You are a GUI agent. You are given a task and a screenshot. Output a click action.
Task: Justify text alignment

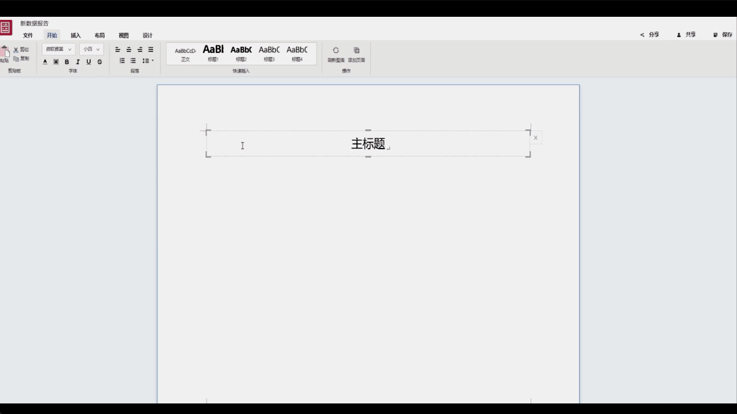[151, 49]
